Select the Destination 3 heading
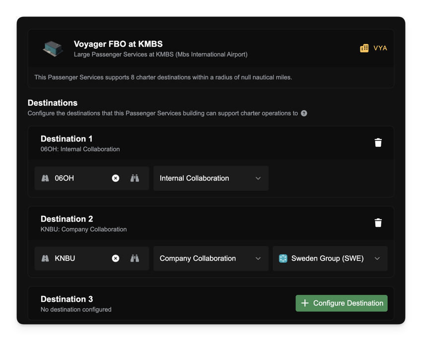 pyautogui.click(x=67, y=299)
